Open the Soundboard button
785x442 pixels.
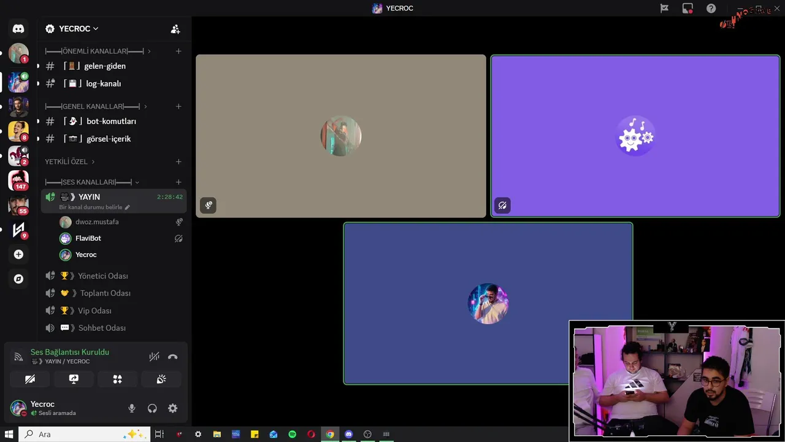(x=161, y=379)
